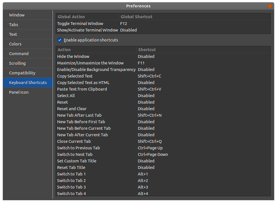Image resolution: width=277 pixels, height=203 pixels.
Task: Click the F11 shortcut value
Action: [141, 63]
